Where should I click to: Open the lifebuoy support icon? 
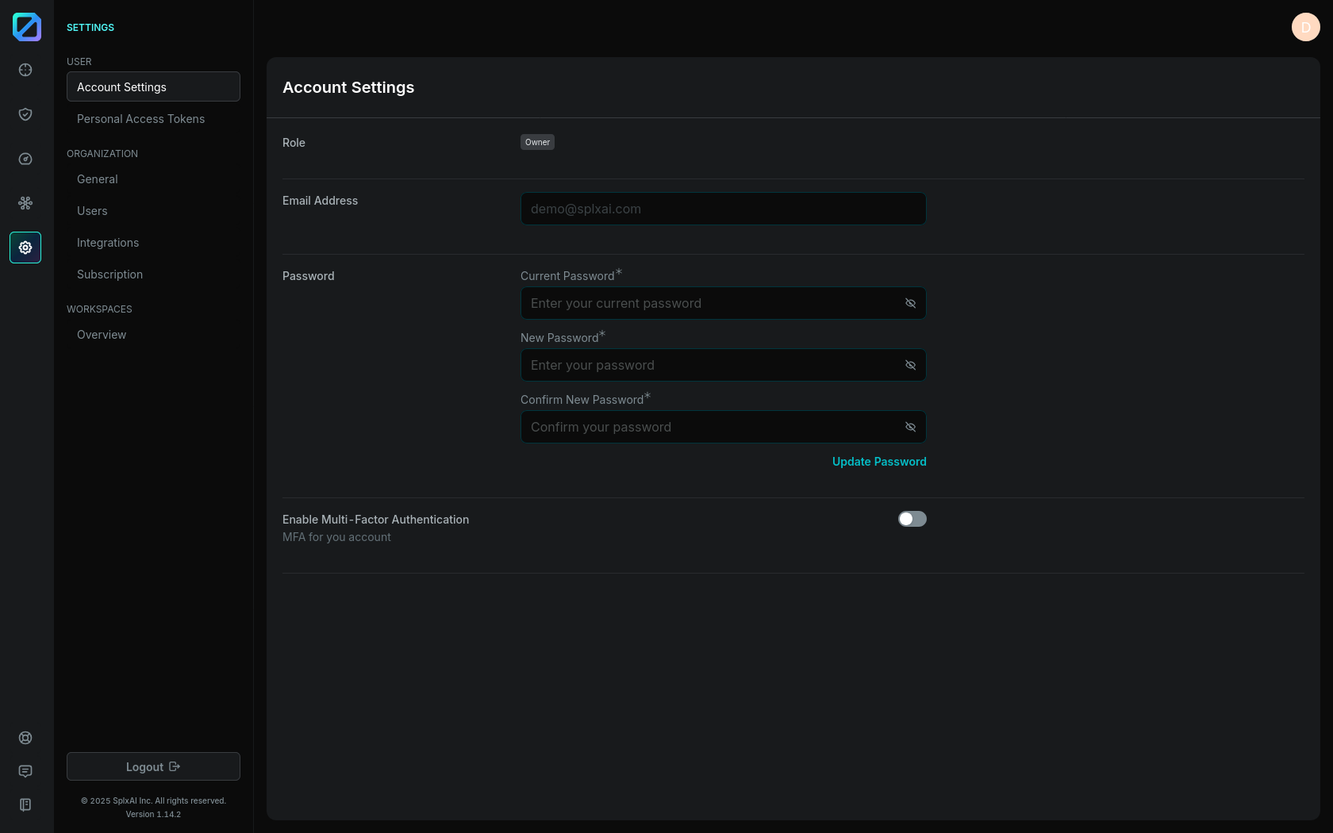(x=25, y=738)
